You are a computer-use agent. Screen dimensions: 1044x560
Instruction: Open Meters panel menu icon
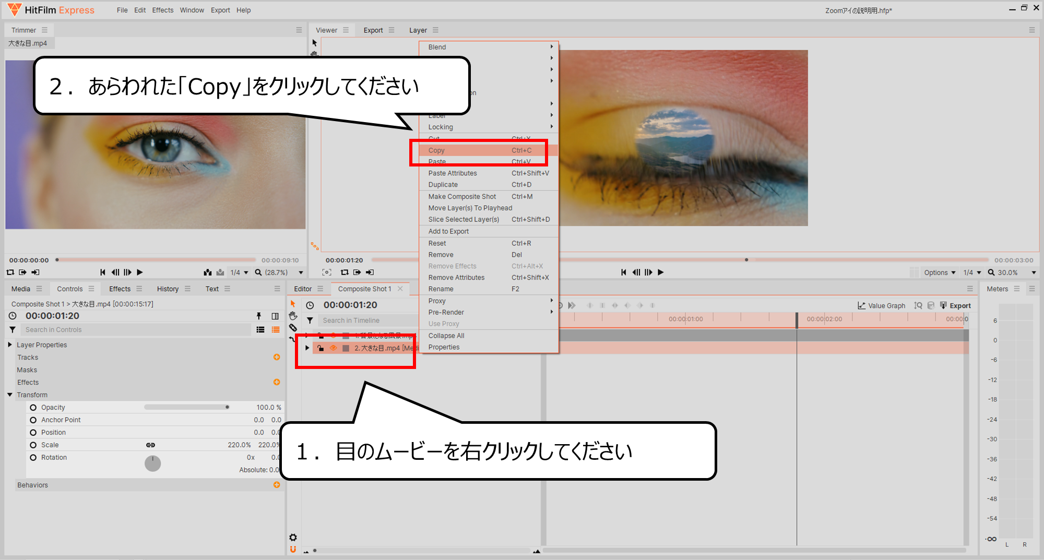point(1017,289)
